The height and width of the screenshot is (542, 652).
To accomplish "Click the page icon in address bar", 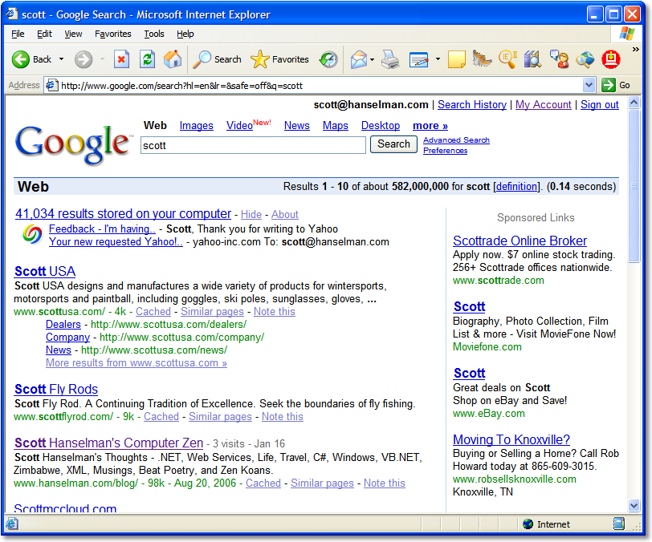I will (51, 85).
